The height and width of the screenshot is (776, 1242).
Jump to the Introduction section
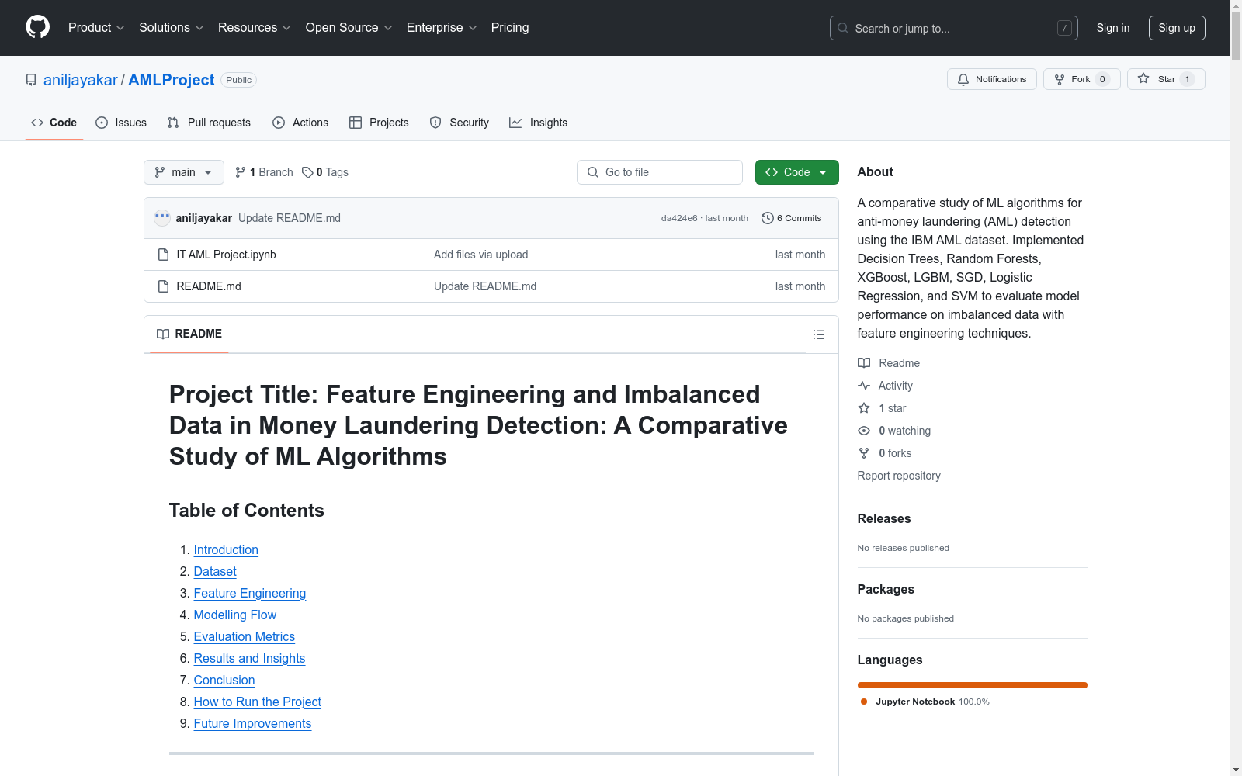[x=226, y=549]
